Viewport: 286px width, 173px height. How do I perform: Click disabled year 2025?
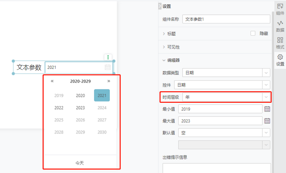coord(59,120)
